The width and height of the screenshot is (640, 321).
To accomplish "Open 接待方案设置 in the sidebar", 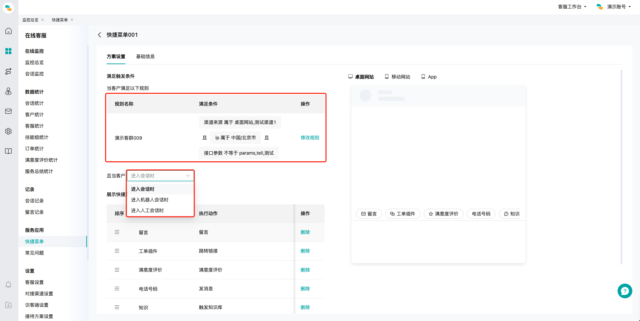I will tap(39, 316).
